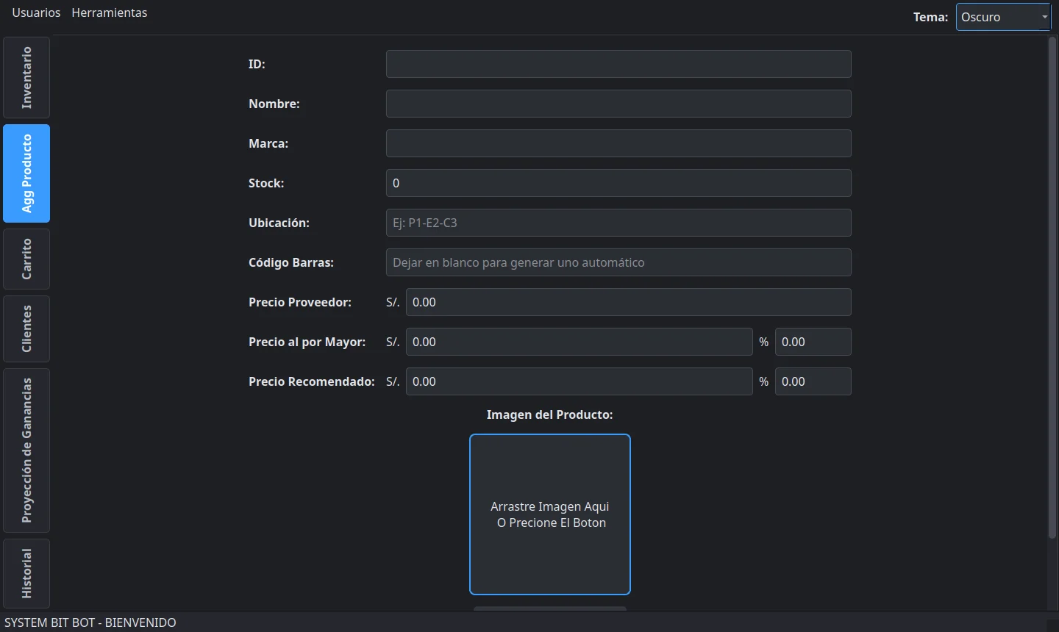
Task: View the Historial tab
Action: tap(26, 573)
